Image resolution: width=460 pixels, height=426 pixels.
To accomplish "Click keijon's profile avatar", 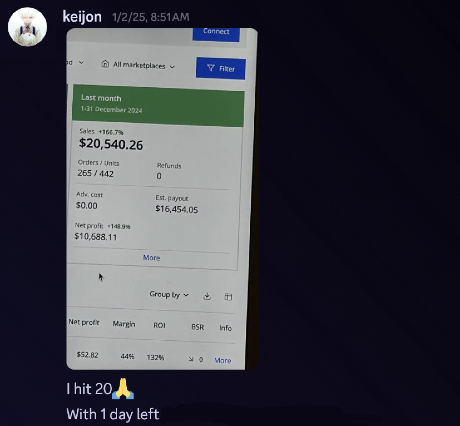I will (27, 27).
